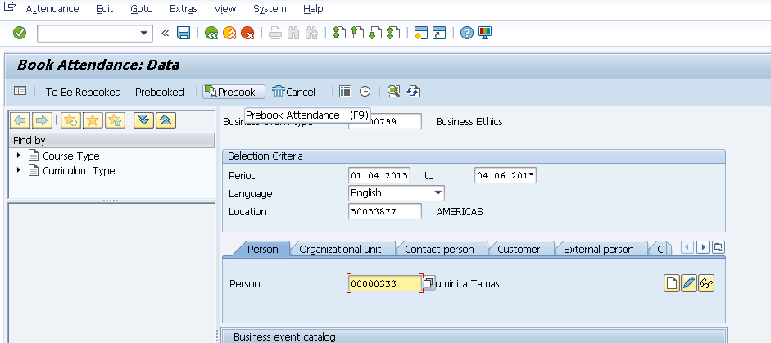Viewport: 771px width, 343px height.
Task: Switch to the Contact person tab
Action: click(x=439, y=249)
